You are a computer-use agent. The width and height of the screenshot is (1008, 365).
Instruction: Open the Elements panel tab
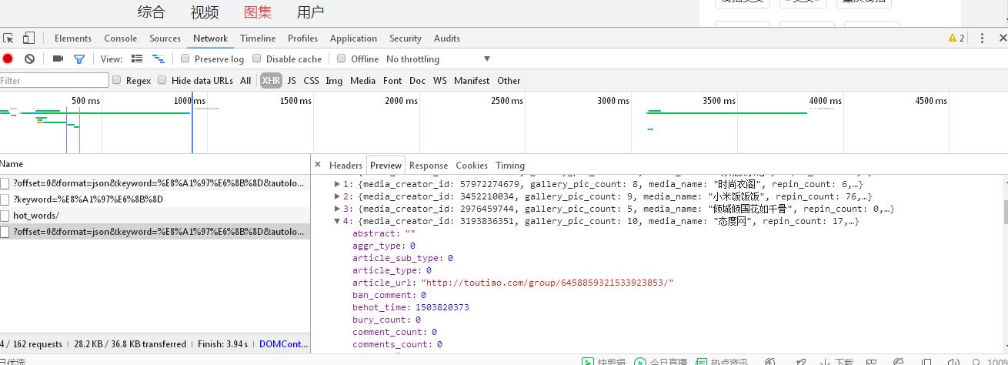click(x=73, y=38)
